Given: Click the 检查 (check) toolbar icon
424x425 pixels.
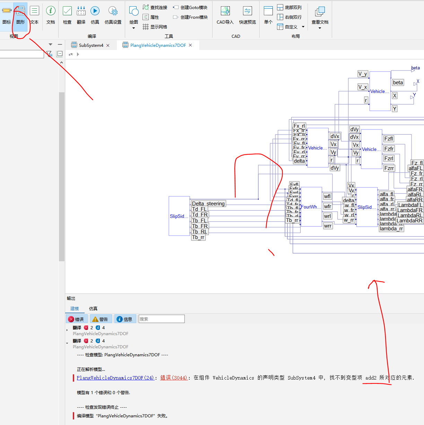Looking at the screenshot, I should pyautogui.click(x=67, y=15).
